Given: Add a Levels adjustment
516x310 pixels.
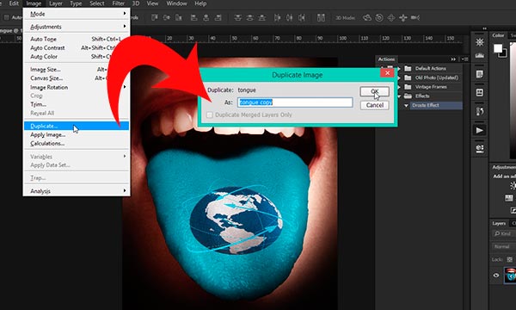Looking at the screenshot, I should click(509, 198).
